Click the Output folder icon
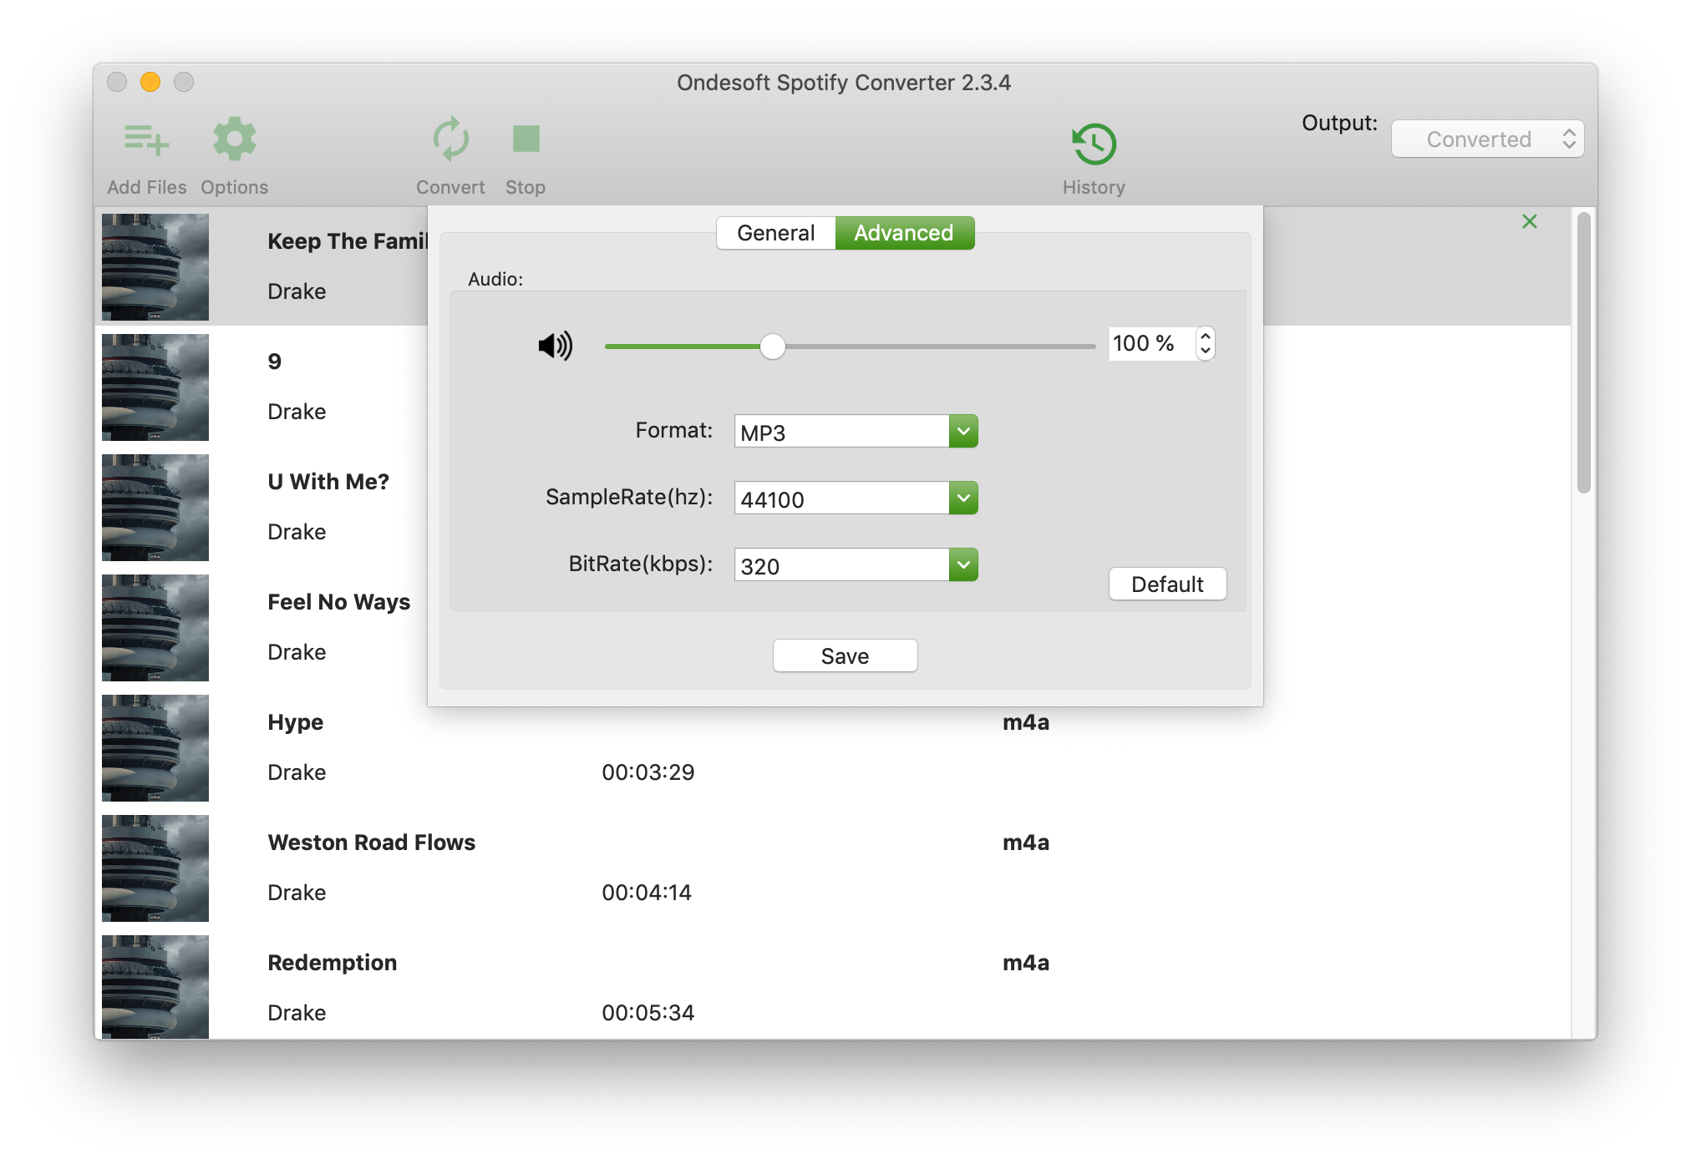This screenshot has width=1691, height=1164. coord(1484,138)
